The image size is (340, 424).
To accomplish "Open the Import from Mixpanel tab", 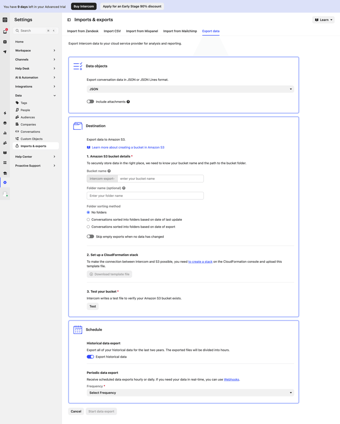I will click(142, 31).
